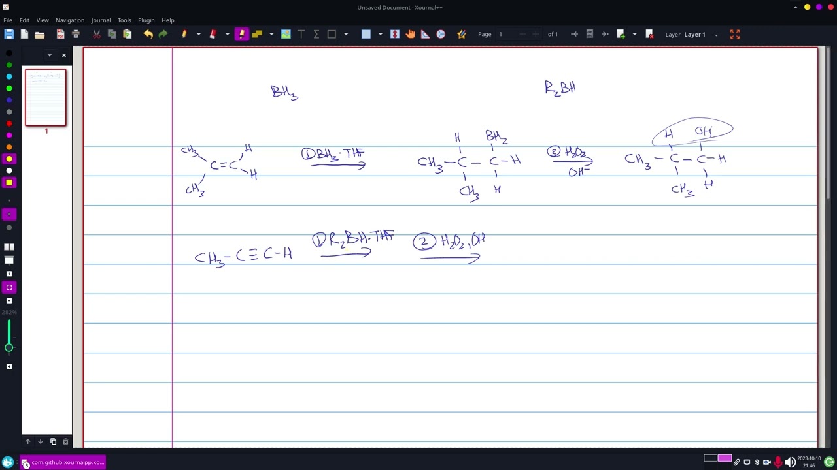Open the Journal menu
Viewport: 837px width, 470px height.
point(101,20)
